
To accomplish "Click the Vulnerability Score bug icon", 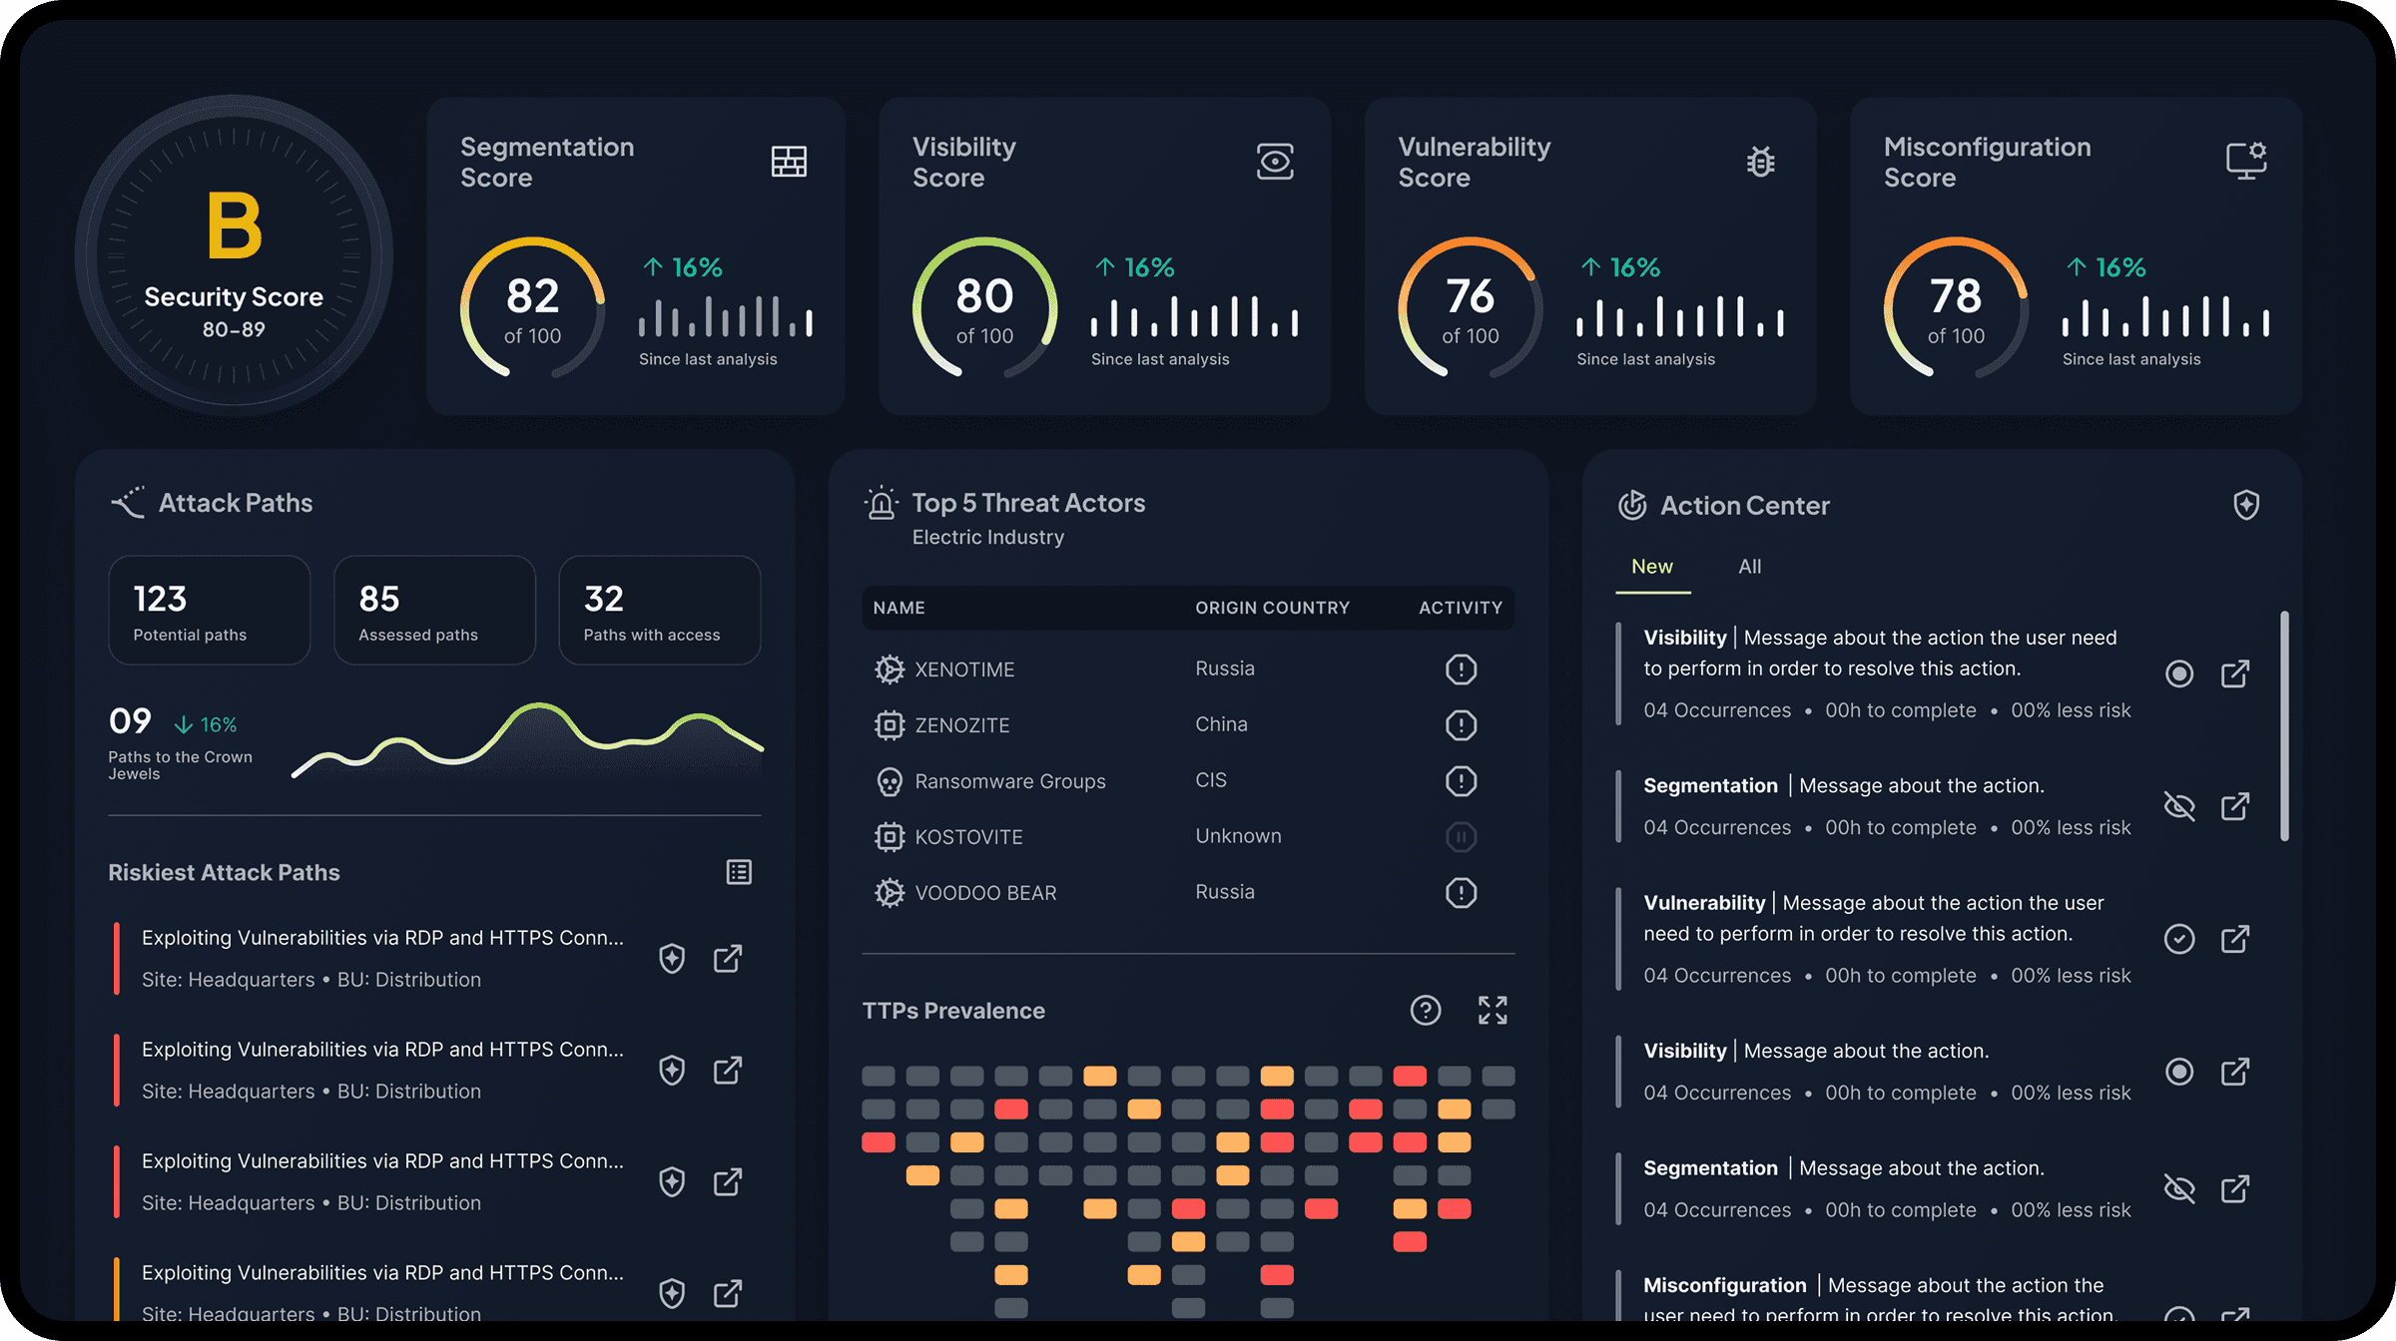I will click(x=1760, y=161).
